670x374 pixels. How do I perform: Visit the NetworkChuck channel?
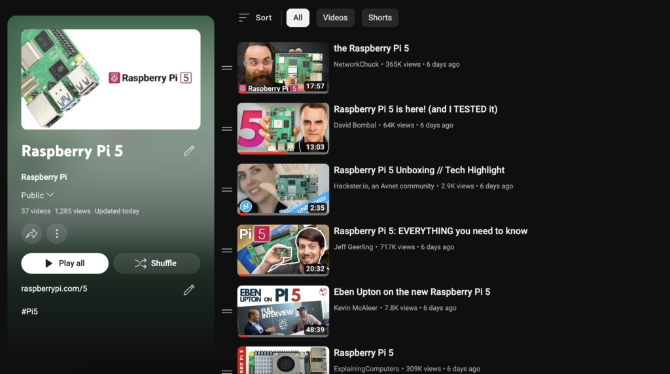coord(356,64)
